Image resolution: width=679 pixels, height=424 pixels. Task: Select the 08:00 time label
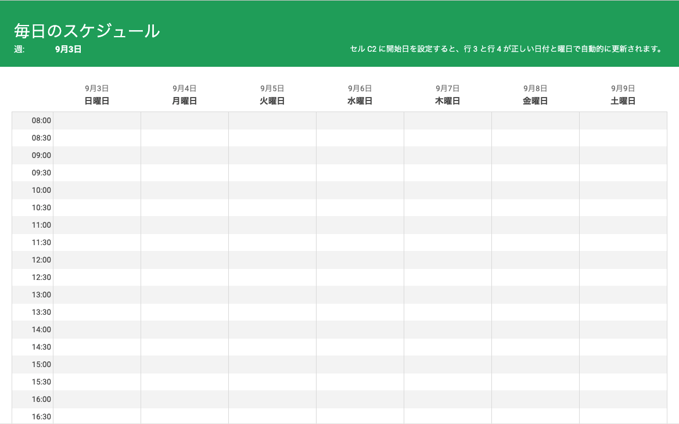pos(41,121)
